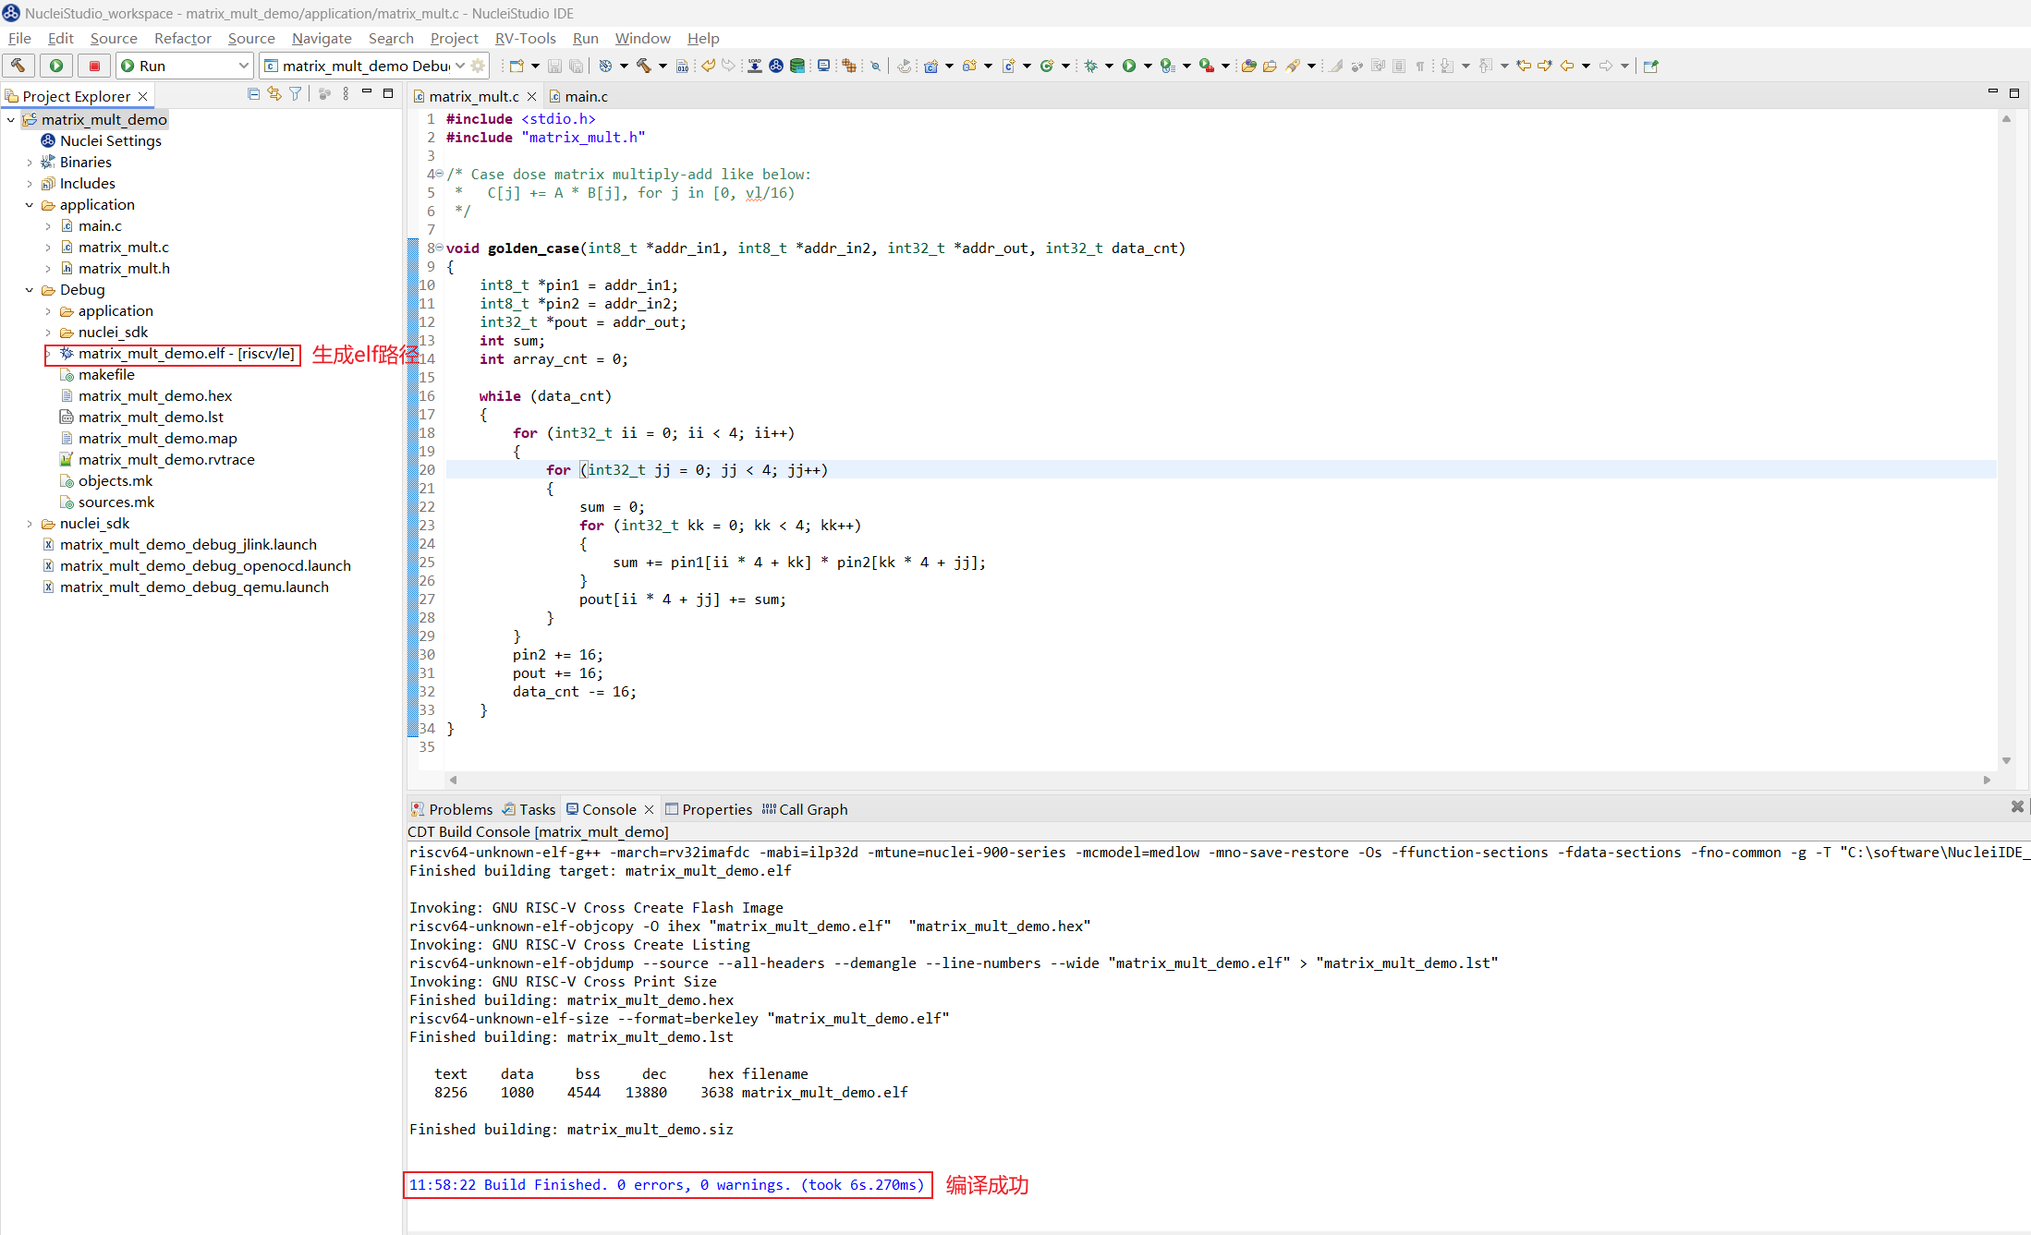
Task: Click the New wizard toolbar icon
Action: click(517, 66)
